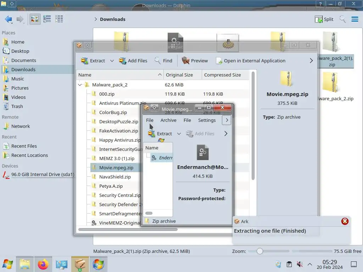The image size is (363, 272).
Task: Open Archive menu in Movie.mpeg window
Action: (x=168, y=120)
